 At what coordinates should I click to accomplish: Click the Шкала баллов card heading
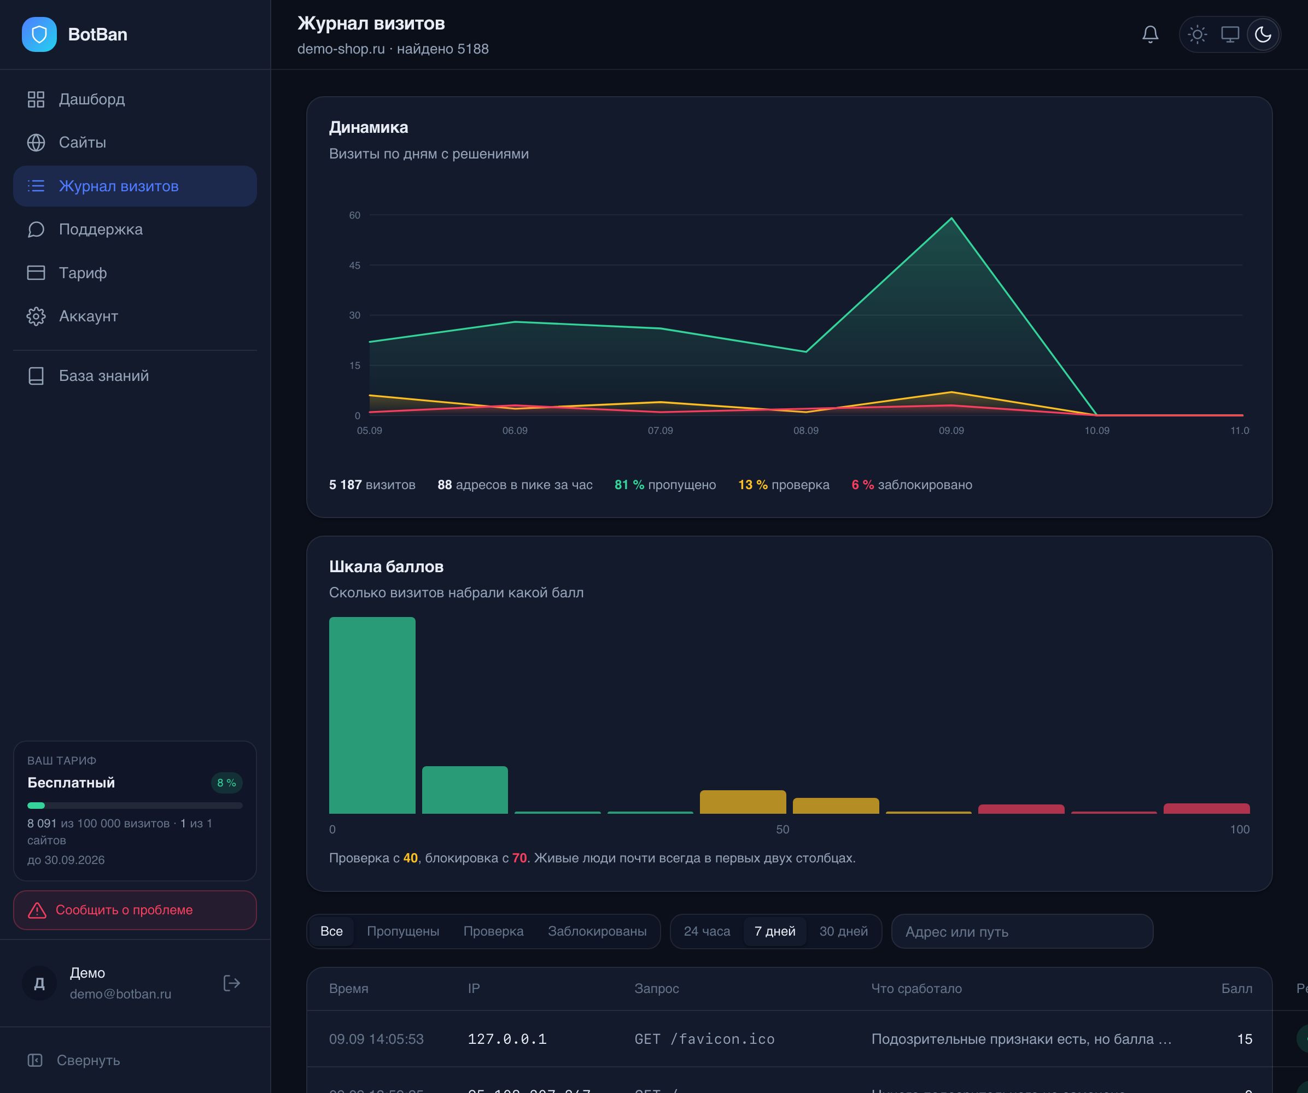point(386,566)
